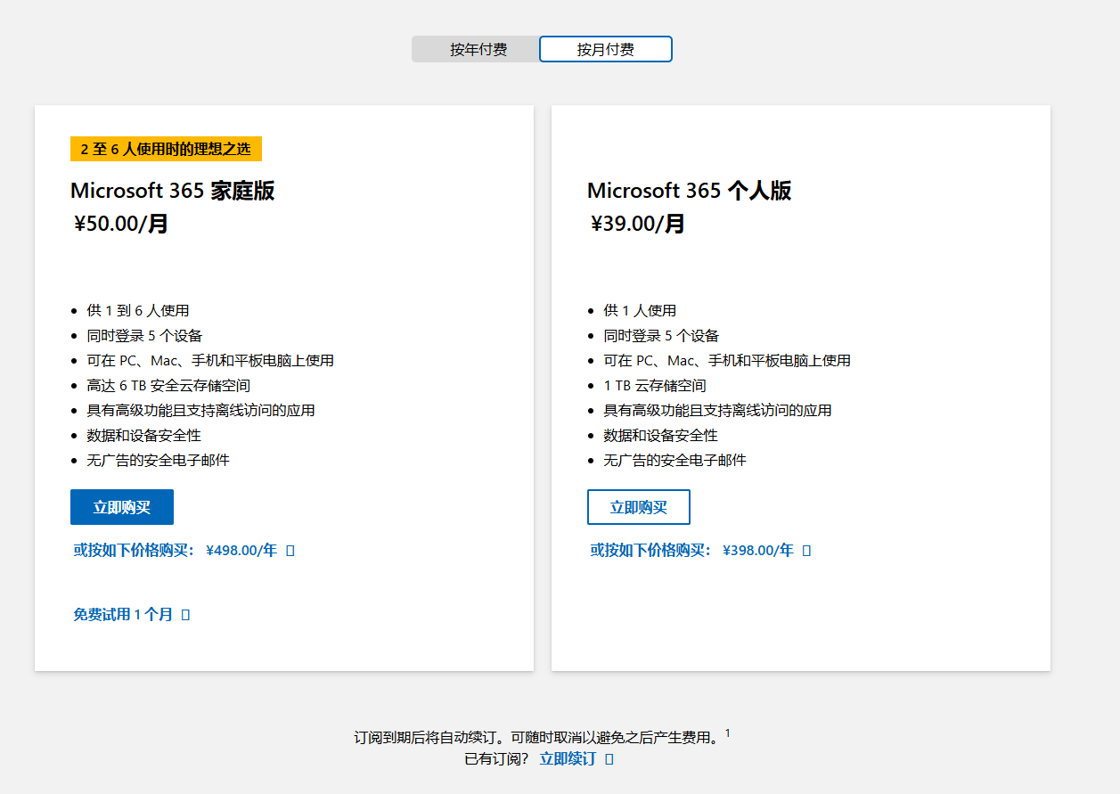Click the Microsoft 365 家庭版 heading

point(172,191)
